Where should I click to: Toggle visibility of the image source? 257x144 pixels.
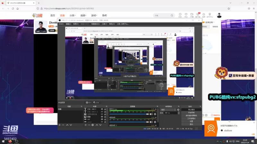tap(102, 117)
